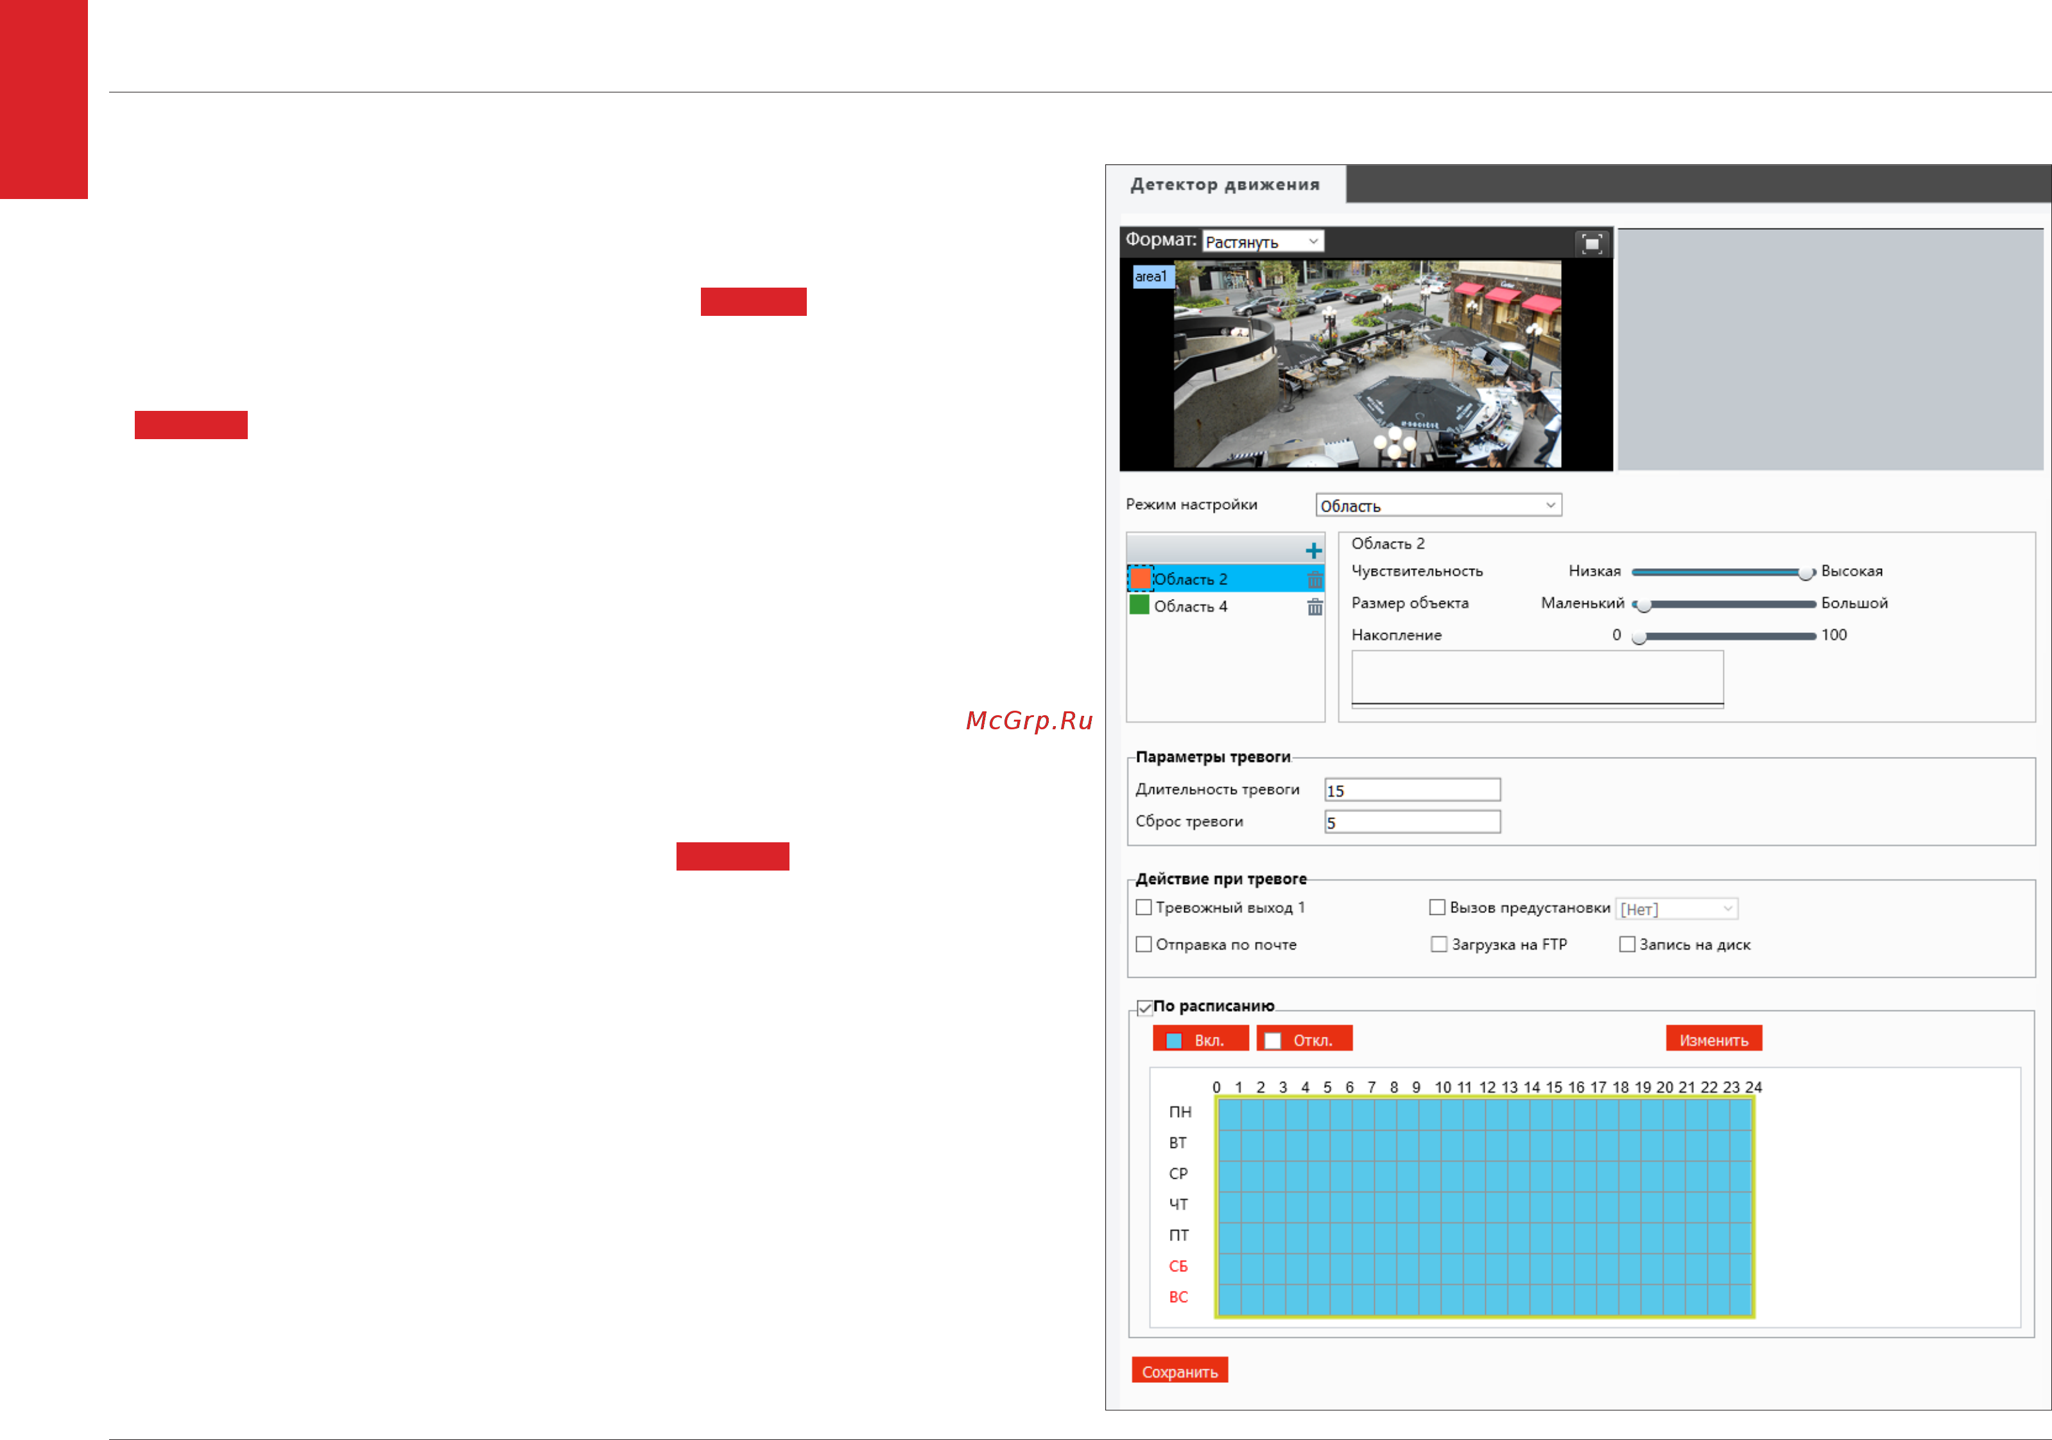Click the ВС row label in schedule
The width and height of the screenshot is (2052, 1440).
click(1178, 1297)
